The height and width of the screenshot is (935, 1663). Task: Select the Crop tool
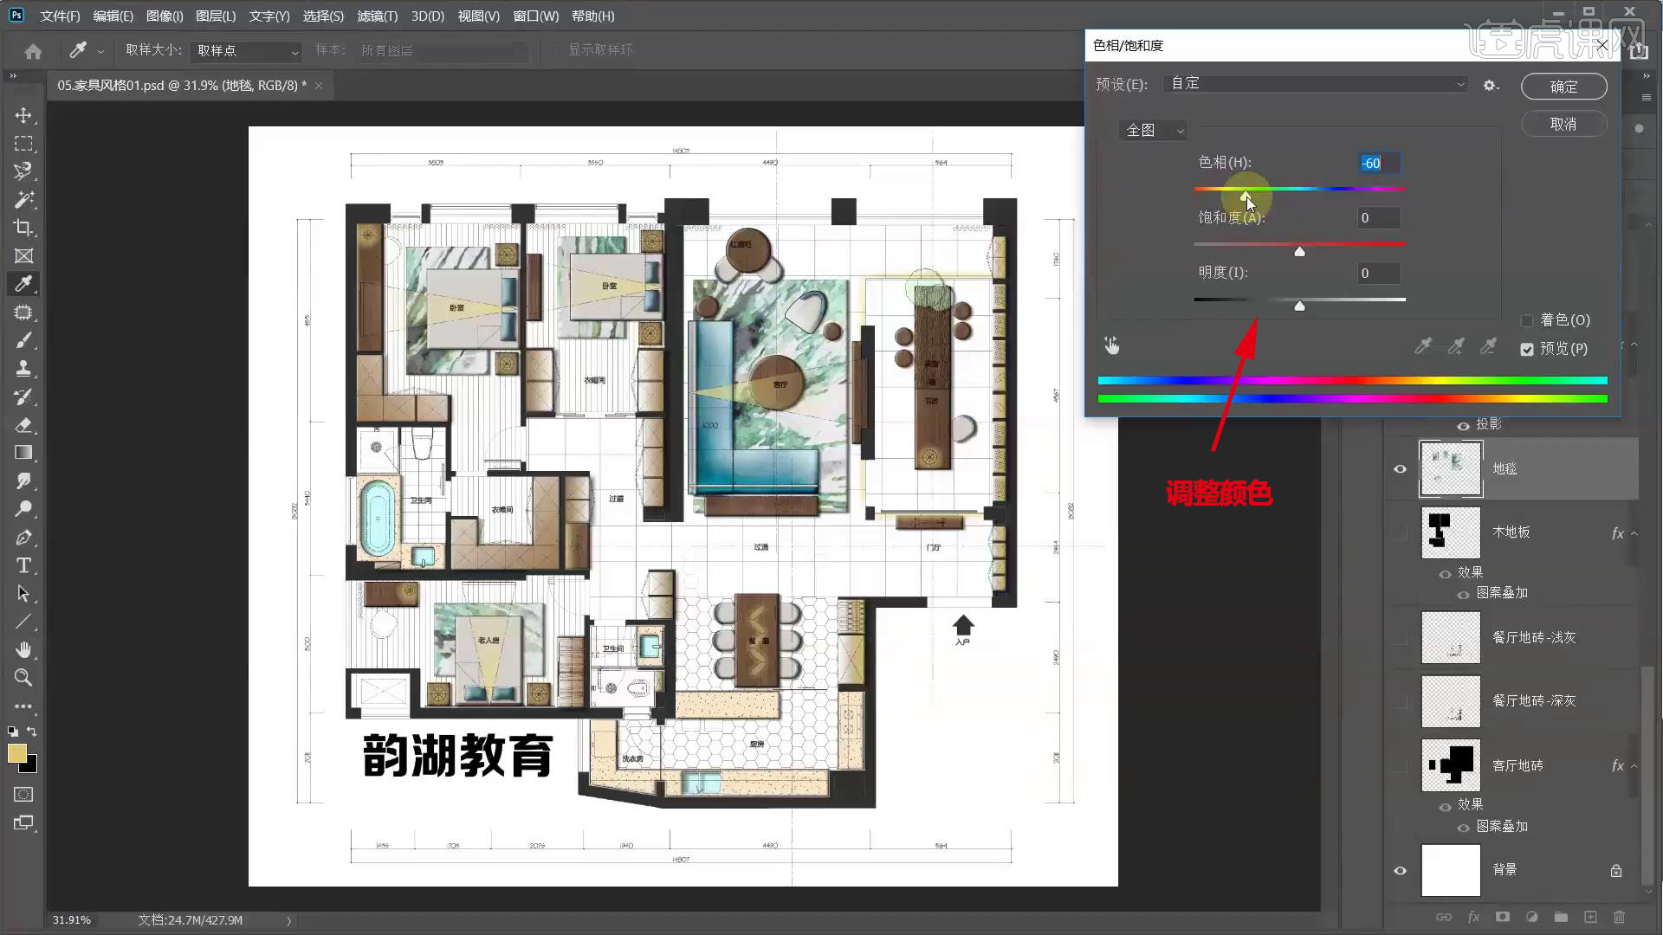coord(23,228)
